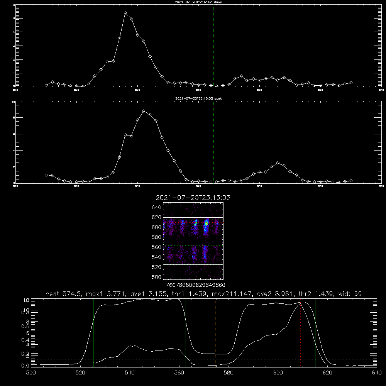Click the '0.0' y-axis label of the bottom plot
The image size is (386, 386).
pos(25,366)
